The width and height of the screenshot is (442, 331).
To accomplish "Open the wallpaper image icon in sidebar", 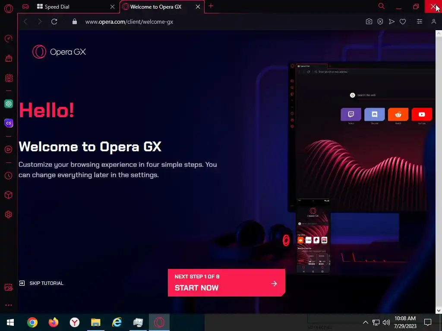I will click(x=9, y=287).
